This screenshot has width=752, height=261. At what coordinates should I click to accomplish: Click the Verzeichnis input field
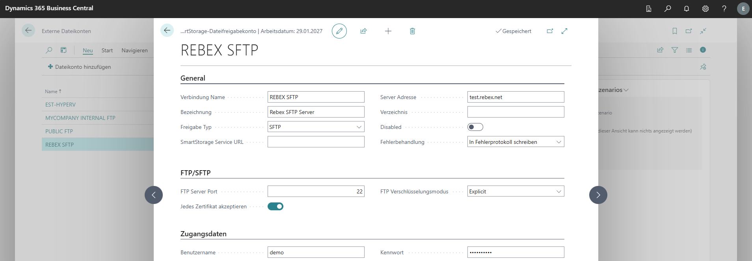click(516, 112)
